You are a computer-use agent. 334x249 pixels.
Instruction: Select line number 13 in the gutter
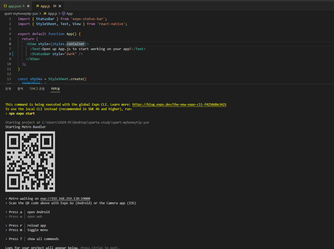9,79
